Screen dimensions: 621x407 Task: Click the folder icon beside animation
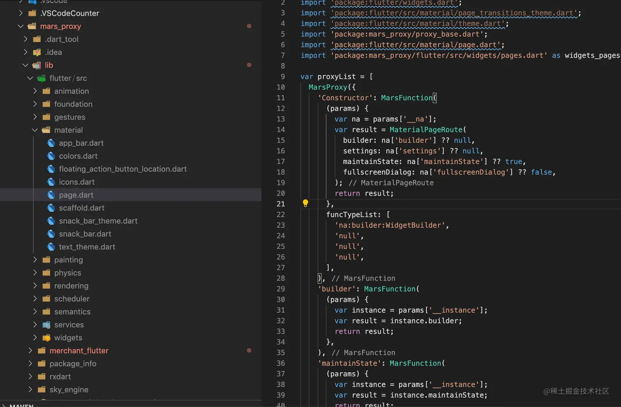tap(46, 91)
